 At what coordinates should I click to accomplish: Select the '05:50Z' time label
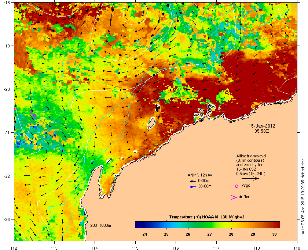(262, 131)
